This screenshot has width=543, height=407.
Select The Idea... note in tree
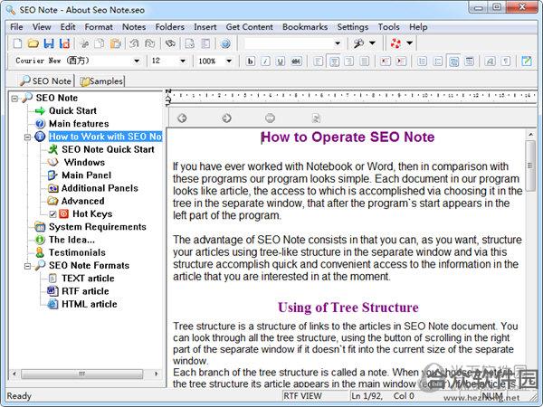[x=71, y=240]
